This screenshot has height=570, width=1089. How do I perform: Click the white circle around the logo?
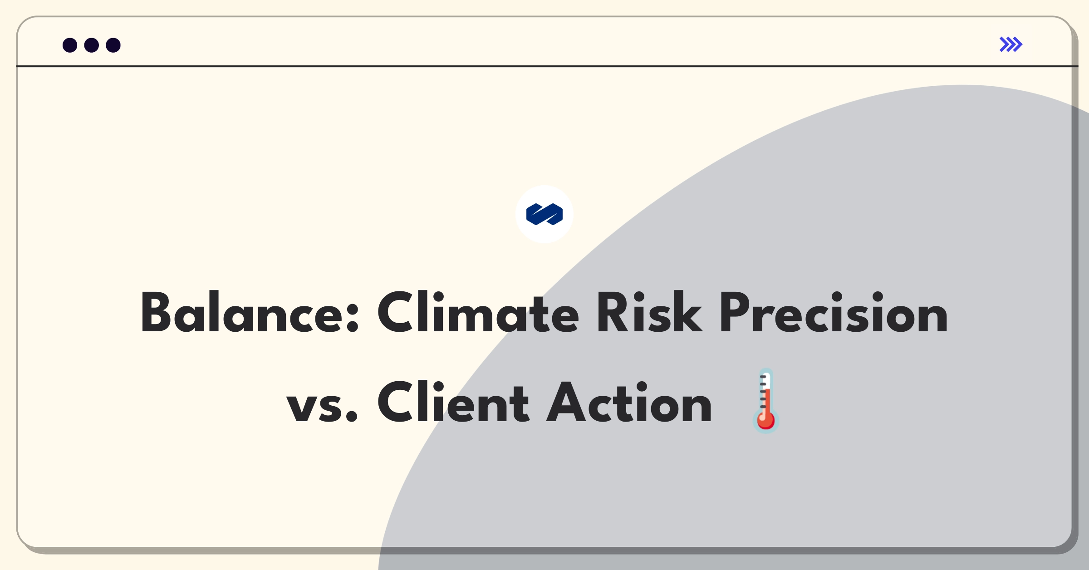click(544, 214)
